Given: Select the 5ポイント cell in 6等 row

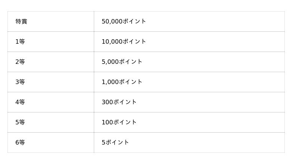Looking at the screenshot, I should coord(115,143).
